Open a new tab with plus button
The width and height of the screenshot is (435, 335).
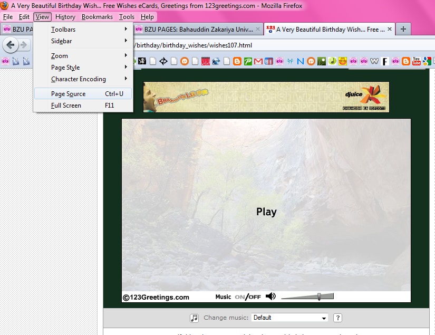(403, 29)
